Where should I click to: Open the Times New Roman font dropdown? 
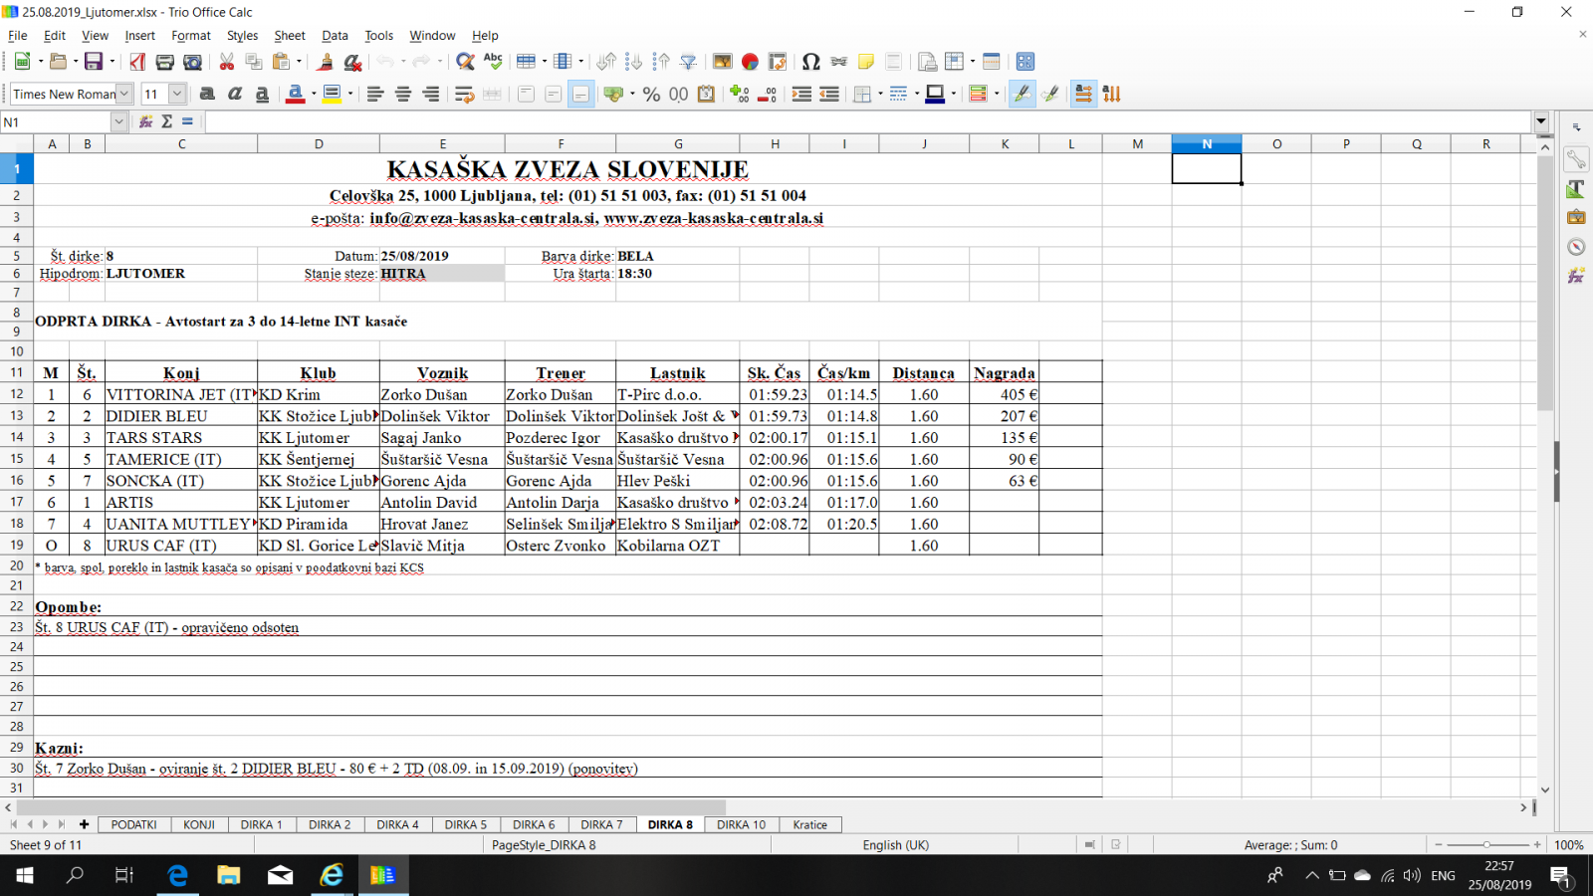[124, 94]
